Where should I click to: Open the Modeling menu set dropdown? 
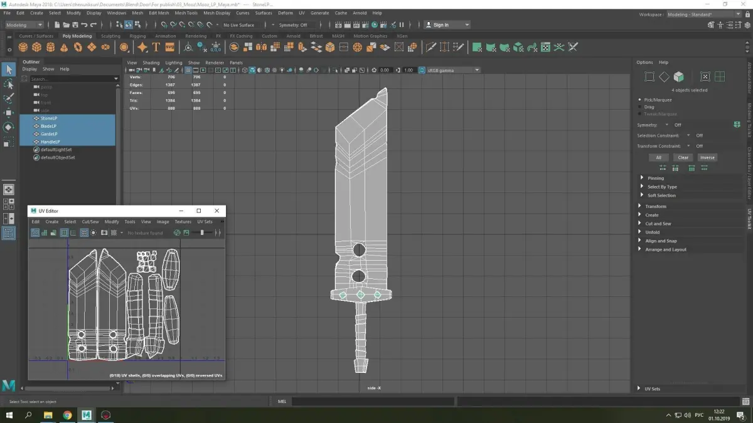(x=24, y=25)
